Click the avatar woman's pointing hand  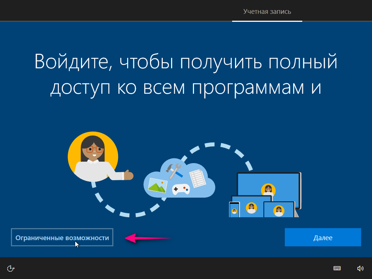pos(128,175)
